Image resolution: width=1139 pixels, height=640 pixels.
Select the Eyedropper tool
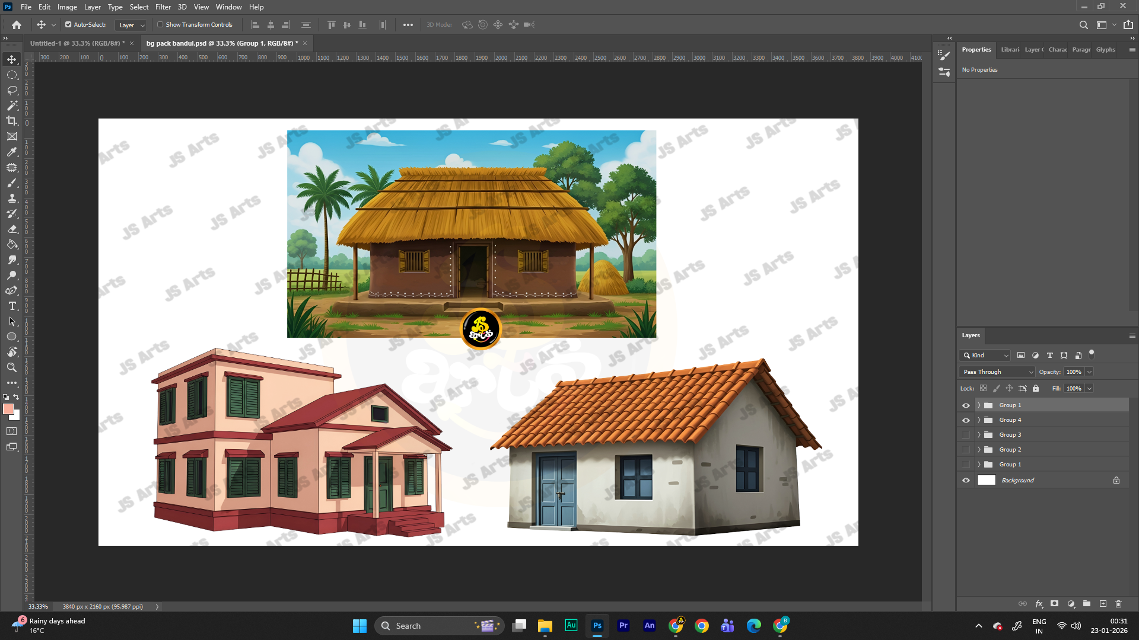pos(12,152)
